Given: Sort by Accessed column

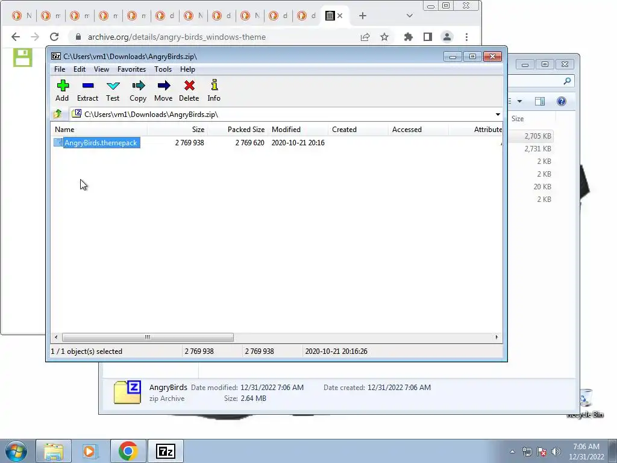Looking at the screenshot, I should [x=418, y=130].
